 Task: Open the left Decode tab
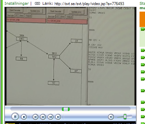(x=11, y=15)
